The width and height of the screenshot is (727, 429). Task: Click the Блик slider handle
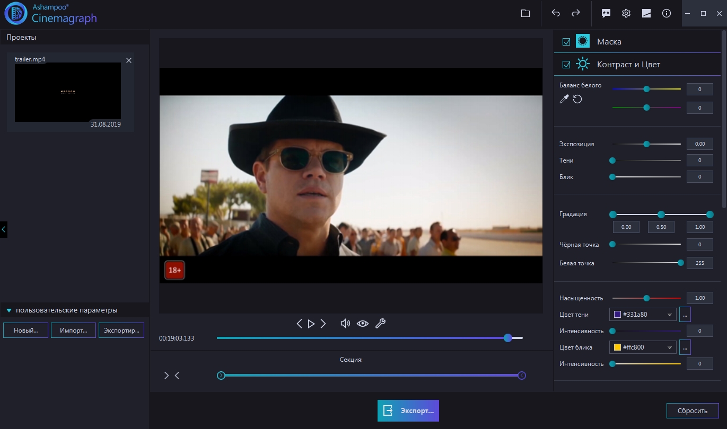tap(612, 177)
